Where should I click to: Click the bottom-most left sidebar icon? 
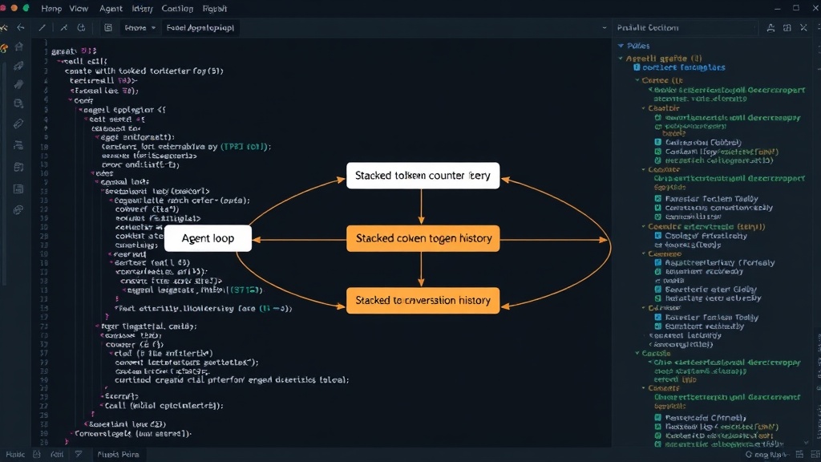click(x=18, y=209)
